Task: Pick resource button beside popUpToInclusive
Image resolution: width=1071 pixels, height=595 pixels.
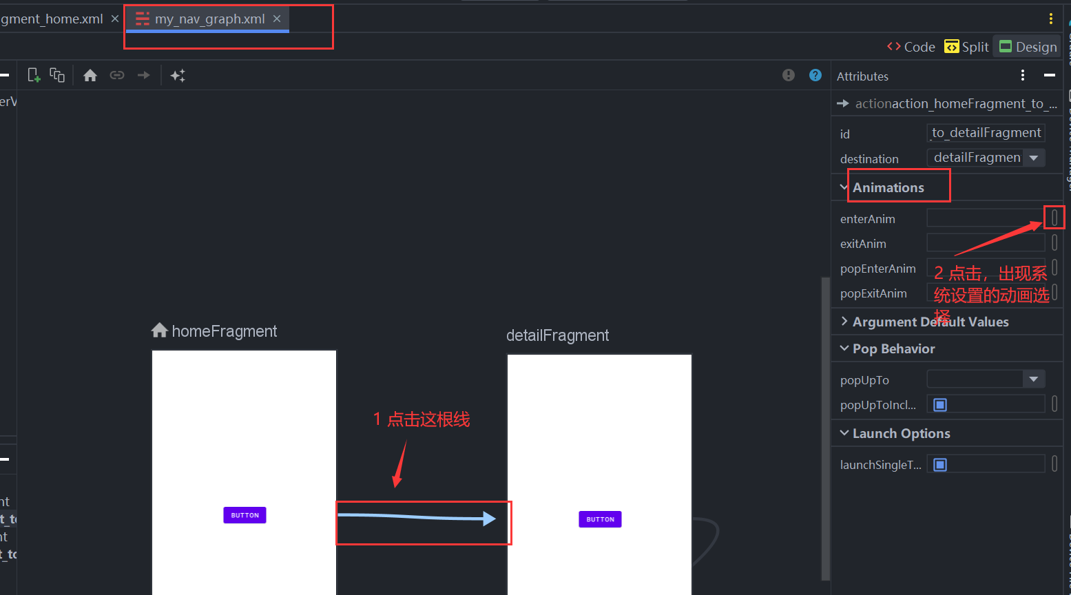Action: [1054, 404]
